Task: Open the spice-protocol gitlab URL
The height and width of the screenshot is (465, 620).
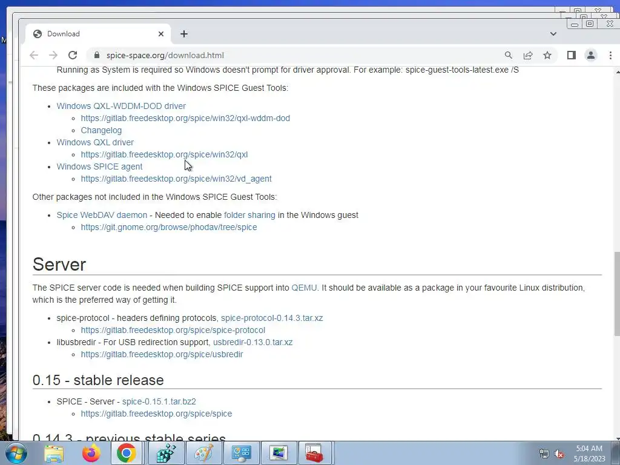Action: [173, 330]
